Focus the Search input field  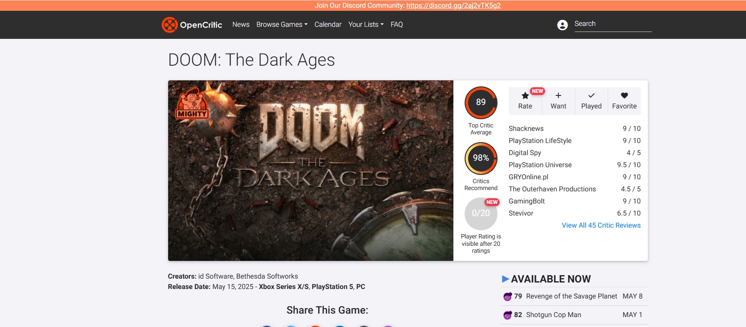(613, 24)
